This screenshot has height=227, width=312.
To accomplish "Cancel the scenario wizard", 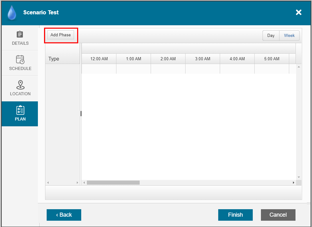I will [x=278, y=215].
